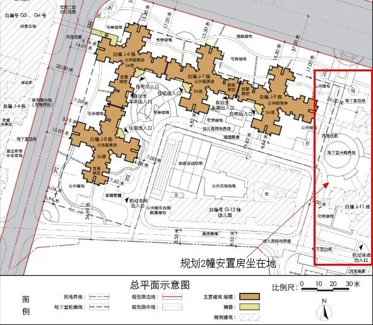
Task: Click the 肉菜市场 label
Action: 28,26
